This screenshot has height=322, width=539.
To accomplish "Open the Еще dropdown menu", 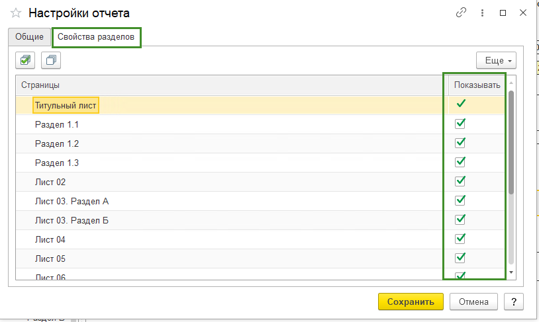I will pyautogui.click(x=496, y=60).
